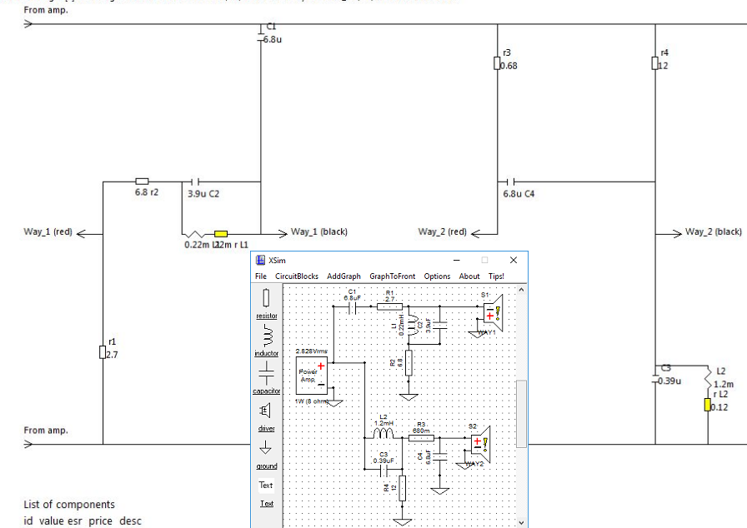The width and height of the screenshot is (747, 528).
Task: Open the Tips! menu in XSim
Action: [x=496, y=276]
